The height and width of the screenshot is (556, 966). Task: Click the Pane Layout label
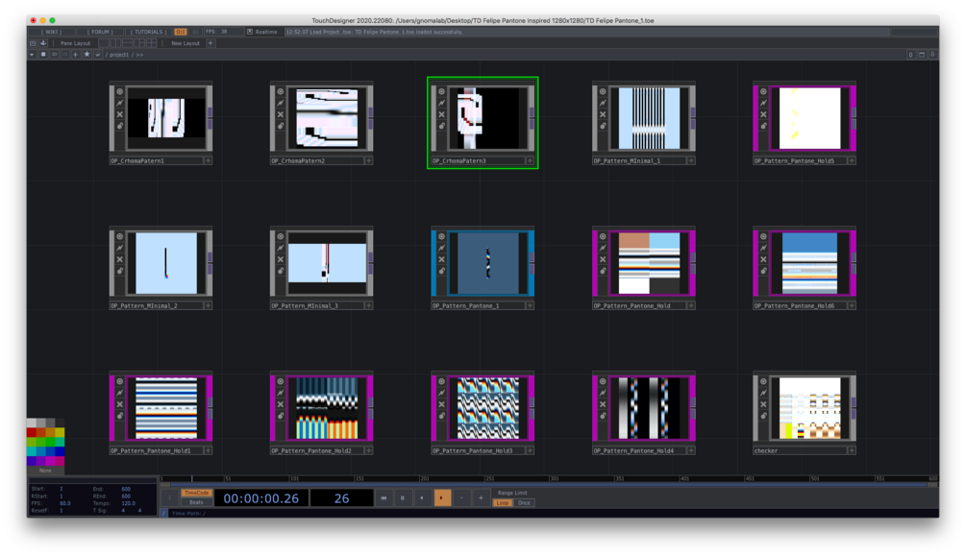pos(75,43)
